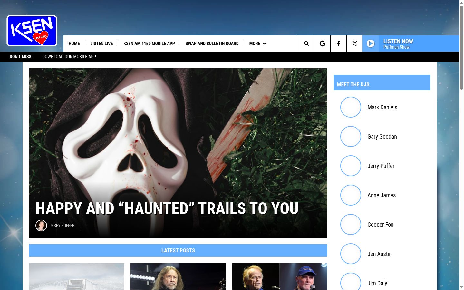464x290 pixels.
Task: Click the Google icon in the navbar
Action: 322,43
